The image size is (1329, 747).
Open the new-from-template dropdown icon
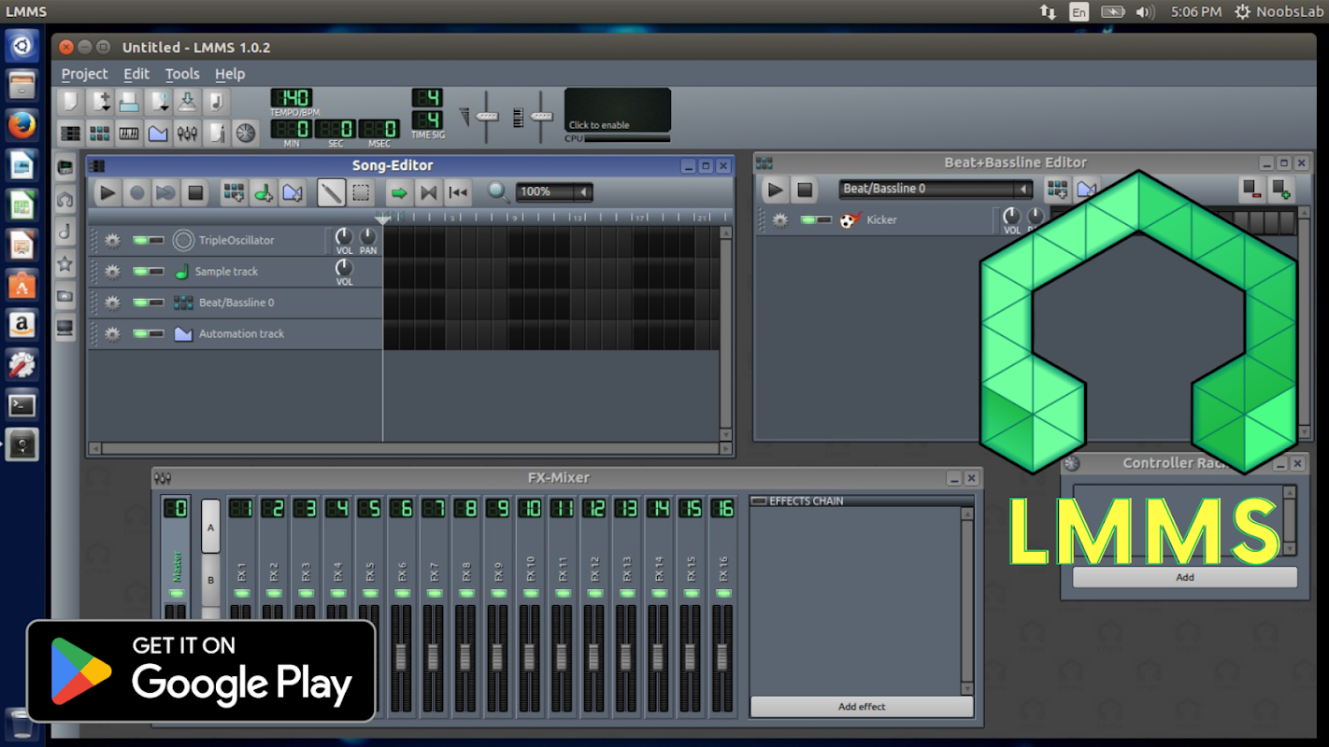click(100, 102)
